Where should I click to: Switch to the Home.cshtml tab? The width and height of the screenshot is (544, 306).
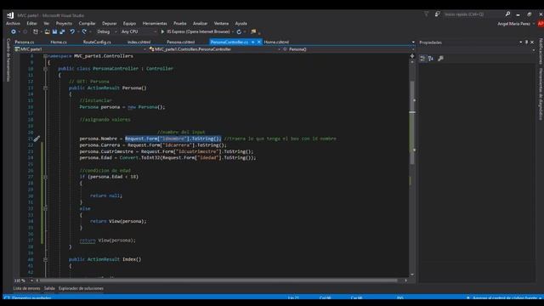click(276, 42)
